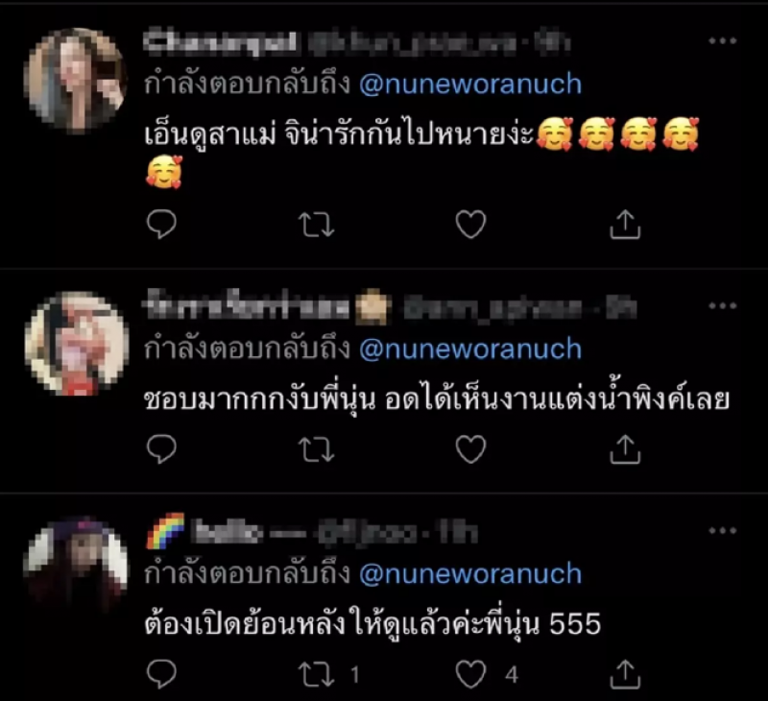View the second tweet author's profile picture
The height and width of the screenshot is (701, 768).
[x=76, y=343]
